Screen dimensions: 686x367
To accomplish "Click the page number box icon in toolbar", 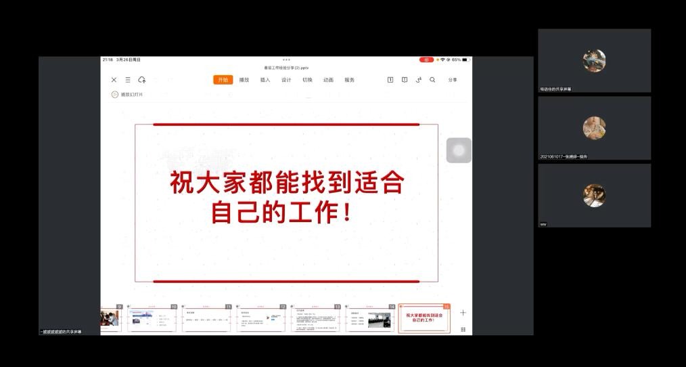I will 390,80.
